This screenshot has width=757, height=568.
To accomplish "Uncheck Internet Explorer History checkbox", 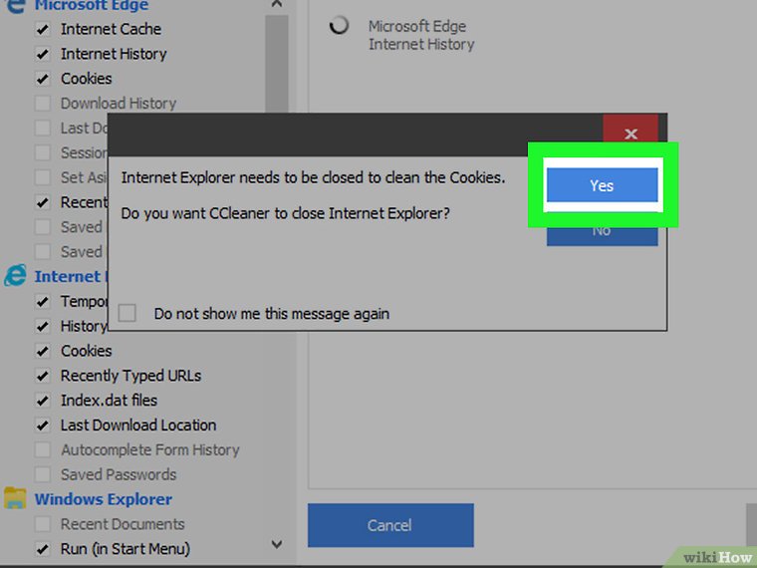I will pos(43,326).
